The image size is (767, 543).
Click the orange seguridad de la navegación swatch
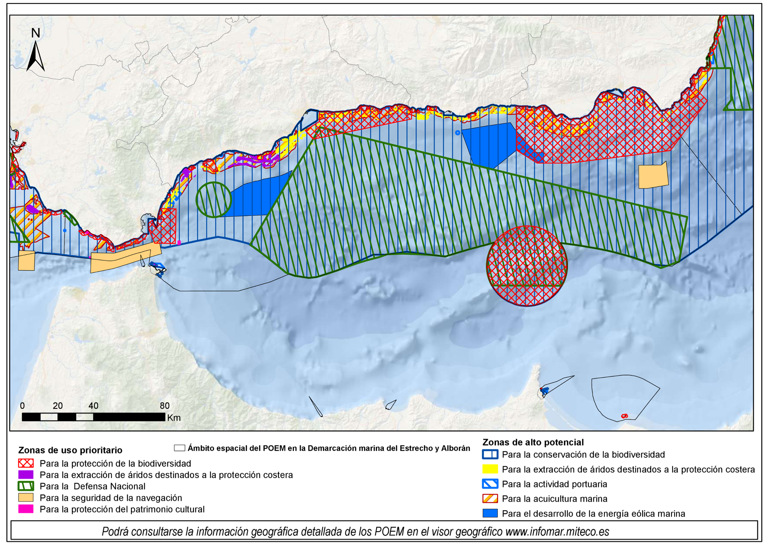pyautogui.click(x=26, y=497)
